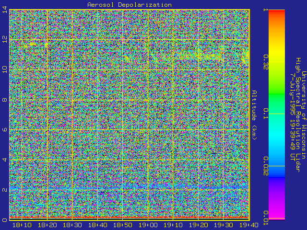
Task: Click the altitude label 6
Action: [4, 130]
